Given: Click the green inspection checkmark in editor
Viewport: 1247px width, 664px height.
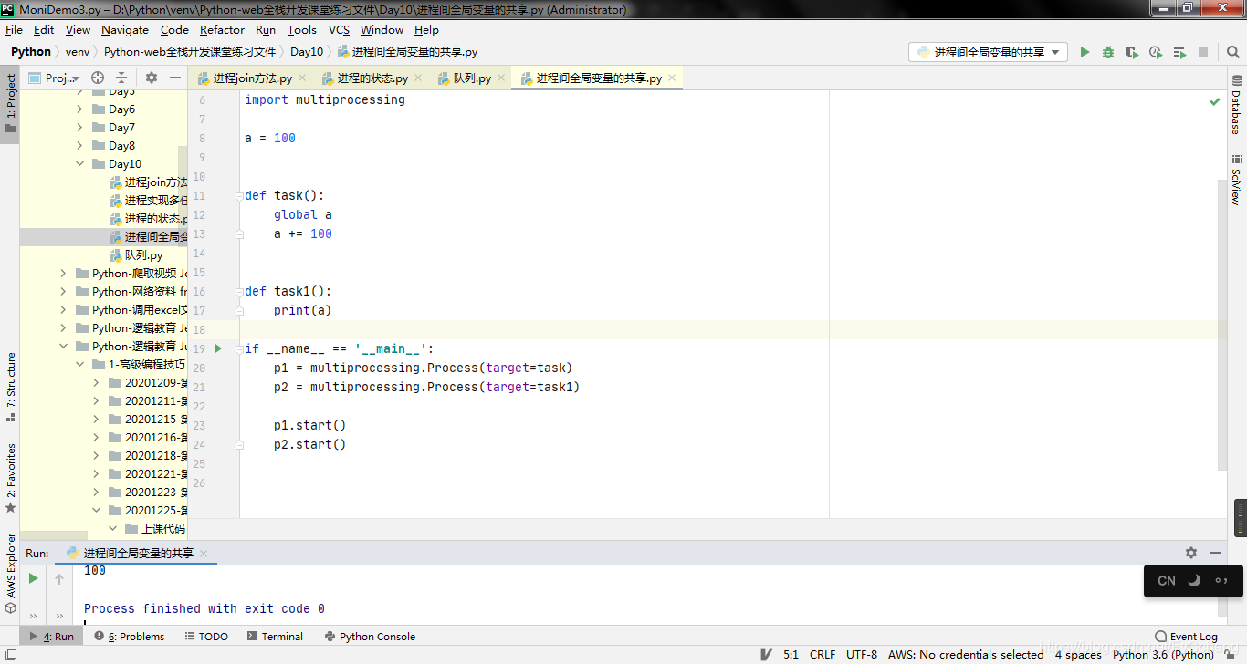Looking at the screenshot, I should pyautogui.click(x=1215, y=101).
